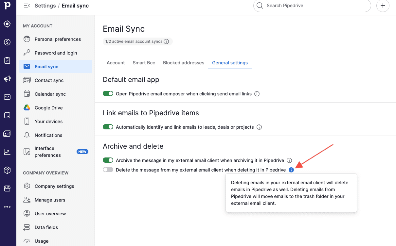Click the Pipedrive logo icon
396x246 pixels.
pos(7,6)
